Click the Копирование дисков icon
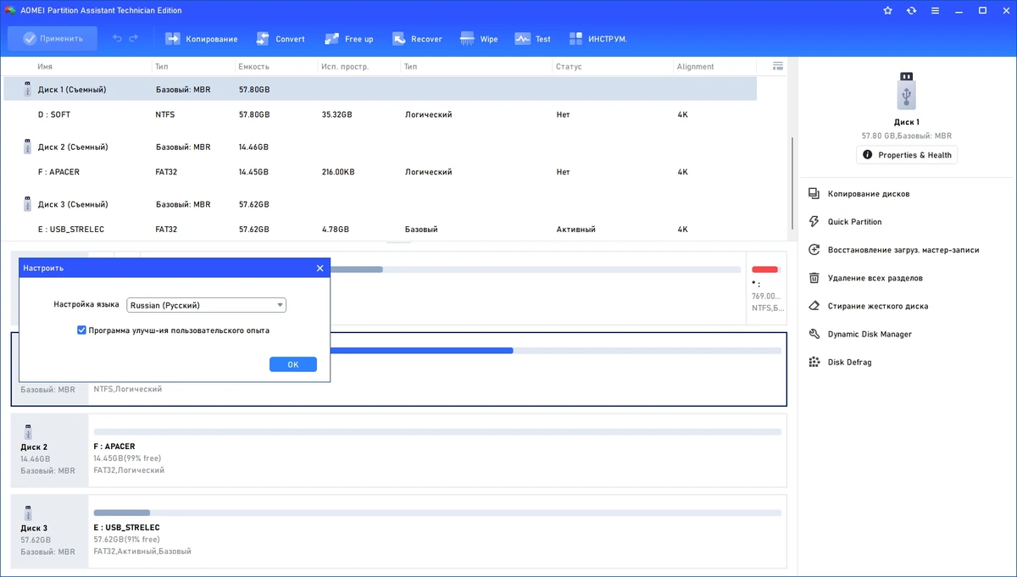 814,194
